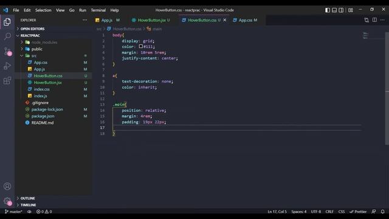
Task: Open the Manage gear icon
Action: pyautogui.click(x=7, y=201)
